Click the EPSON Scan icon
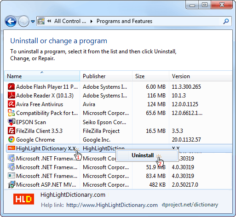 point(12,122)
